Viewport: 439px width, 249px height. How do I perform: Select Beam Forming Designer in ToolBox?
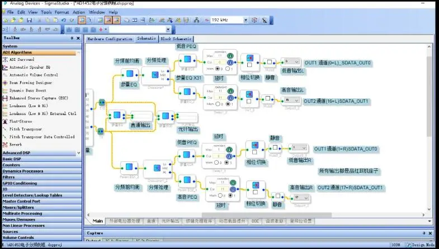coord(31,83)
